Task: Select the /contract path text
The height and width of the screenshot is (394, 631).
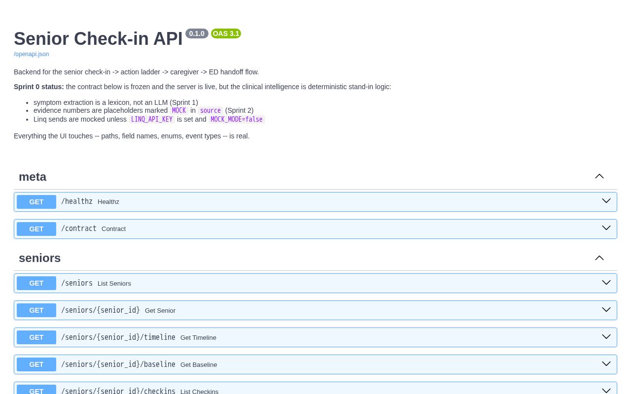Action: [79, 229]
